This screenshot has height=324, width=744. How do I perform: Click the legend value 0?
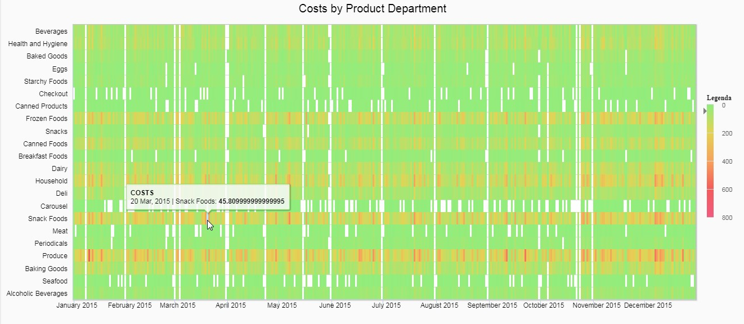pos(724,106)
